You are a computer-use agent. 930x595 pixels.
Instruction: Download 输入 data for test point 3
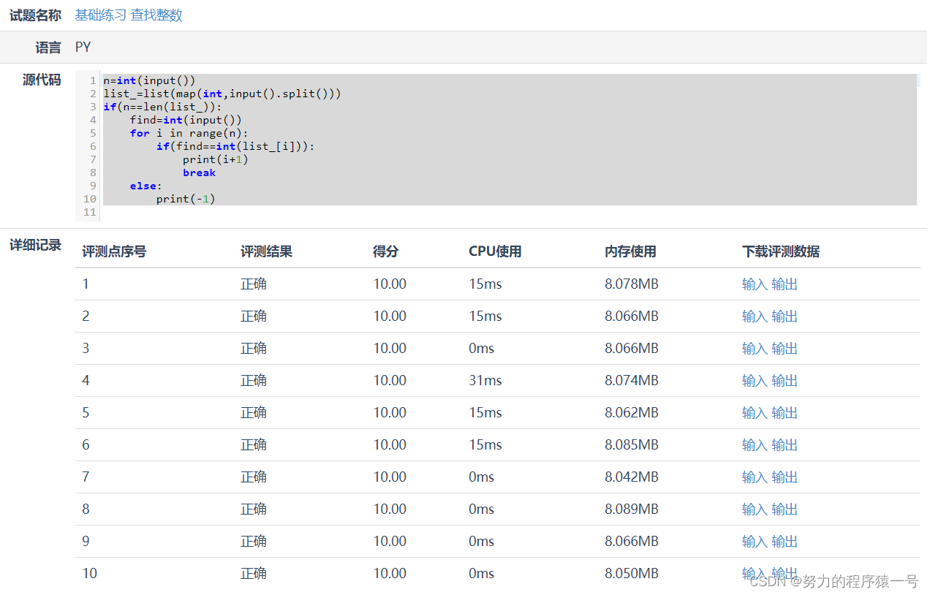point(755,349)
